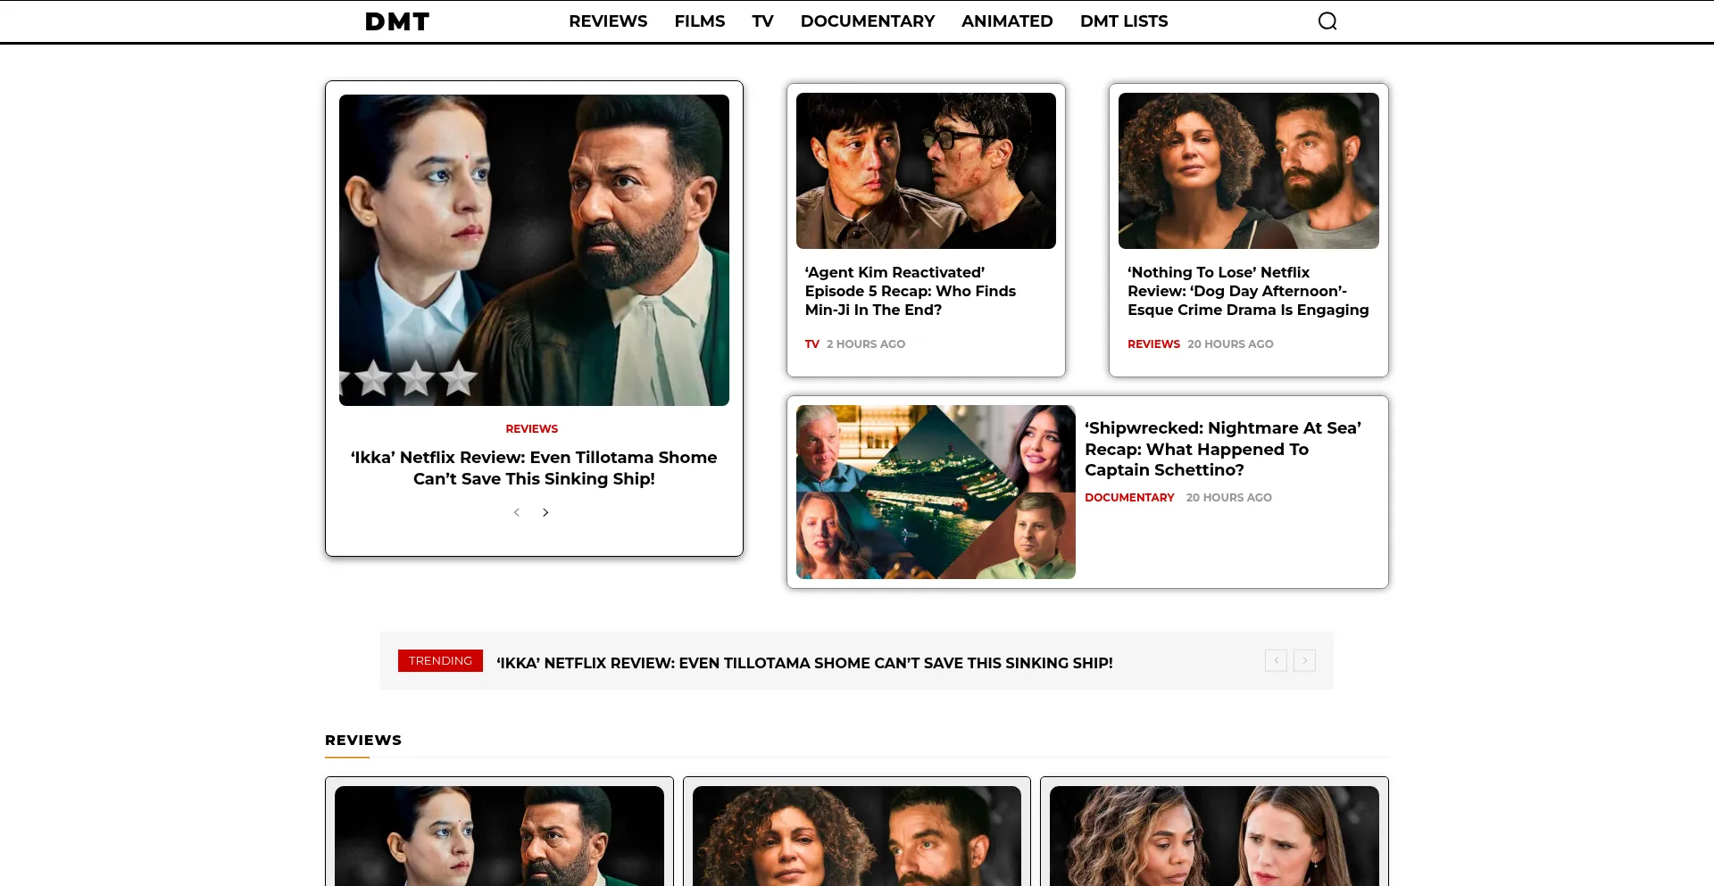Open third Reviews thumbnail with two women
The height and width of the screenshot is (886, 1714).
click(1214, 836)
